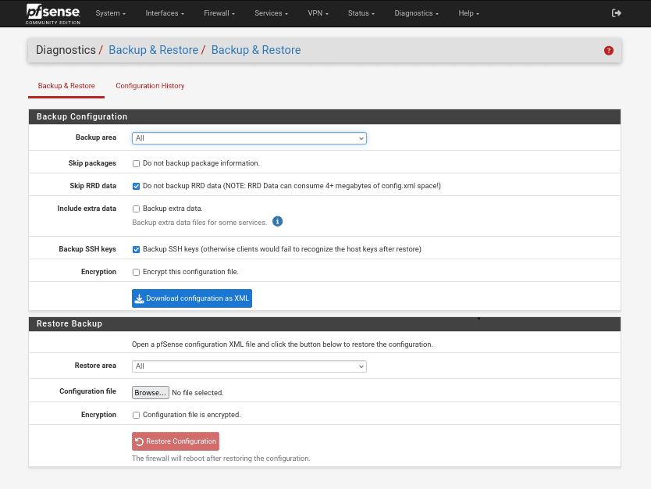Check Configuration file is encrypted
The width and height of the screenshot is (651, 489).
coord(136,415)
